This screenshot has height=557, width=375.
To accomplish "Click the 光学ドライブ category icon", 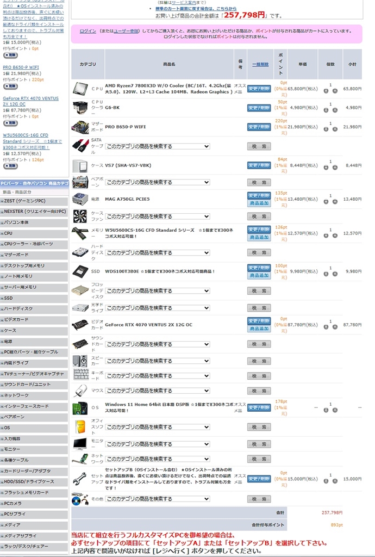I will pos(80,308).
